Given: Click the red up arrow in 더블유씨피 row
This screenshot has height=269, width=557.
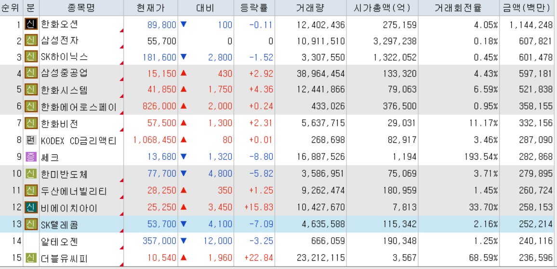Looking at the screenshot, I should pyautogui.click(x=183, y=258).
